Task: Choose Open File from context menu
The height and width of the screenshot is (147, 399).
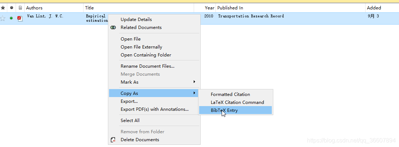Action: point(154,39)
